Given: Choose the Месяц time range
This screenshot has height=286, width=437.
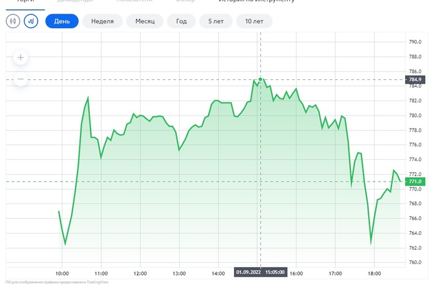Looking at the screenshot, I should 145,21.
